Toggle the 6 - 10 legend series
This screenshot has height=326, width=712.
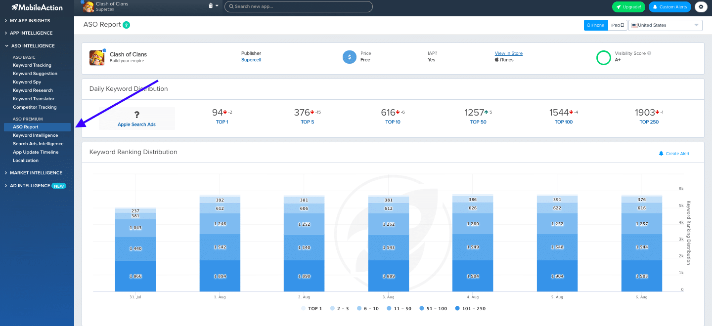pyautogui.click(x=367, y=309)
